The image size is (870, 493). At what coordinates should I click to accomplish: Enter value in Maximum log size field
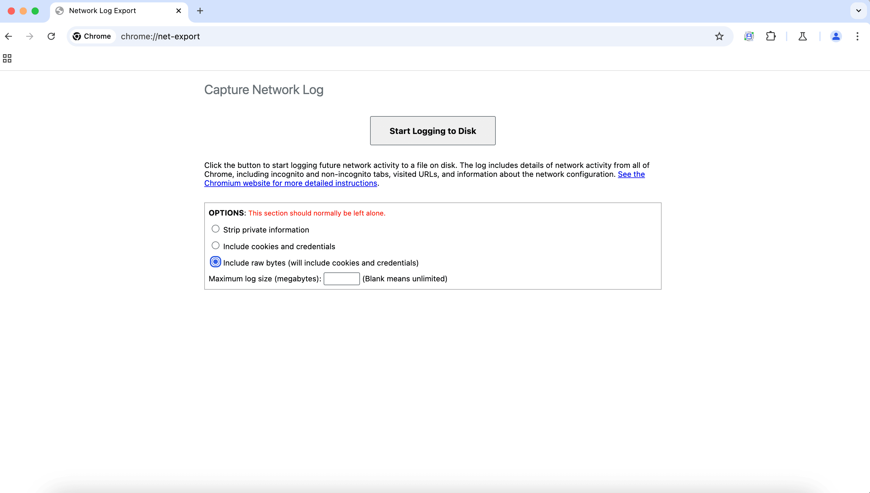click(341, 278)
